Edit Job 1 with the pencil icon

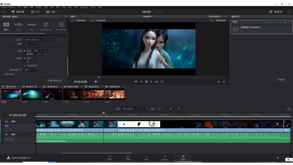pos(285,22)
